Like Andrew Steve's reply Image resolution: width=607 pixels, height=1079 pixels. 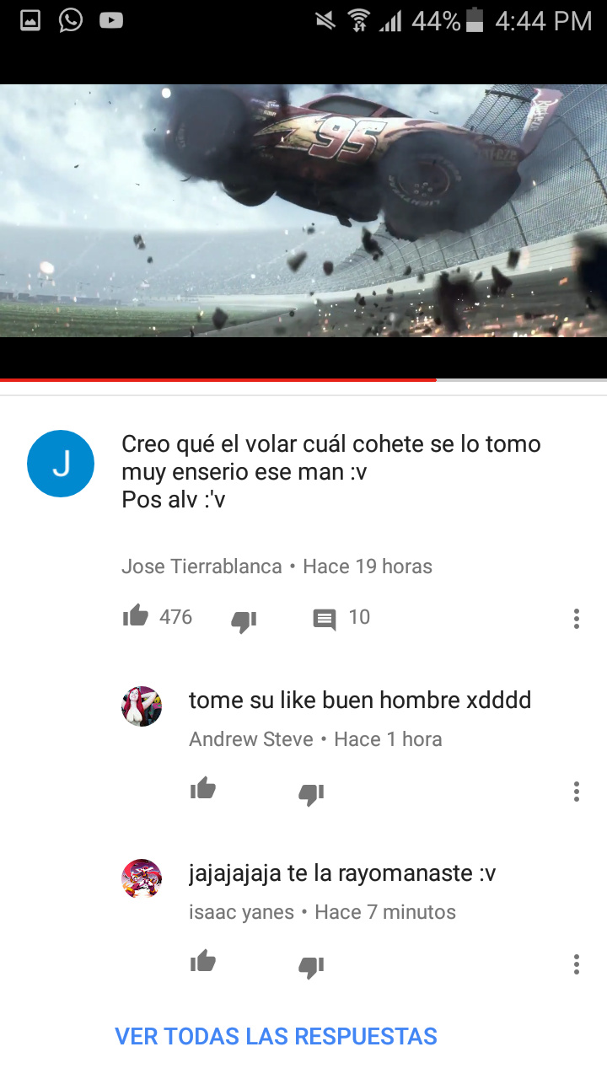pos(203,790)
